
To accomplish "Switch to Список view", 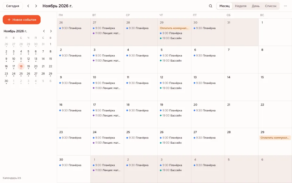I will pos(271,6).
